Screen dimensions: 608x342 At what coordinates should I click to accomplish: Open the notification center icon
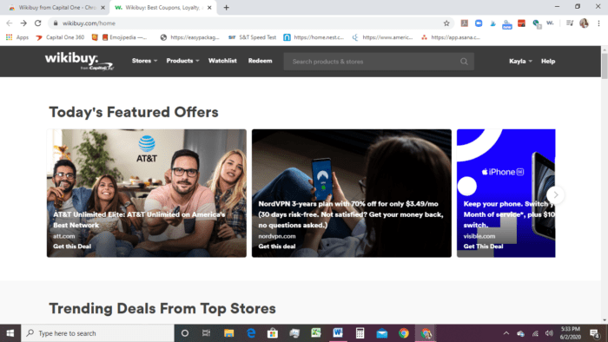point(595,333)
